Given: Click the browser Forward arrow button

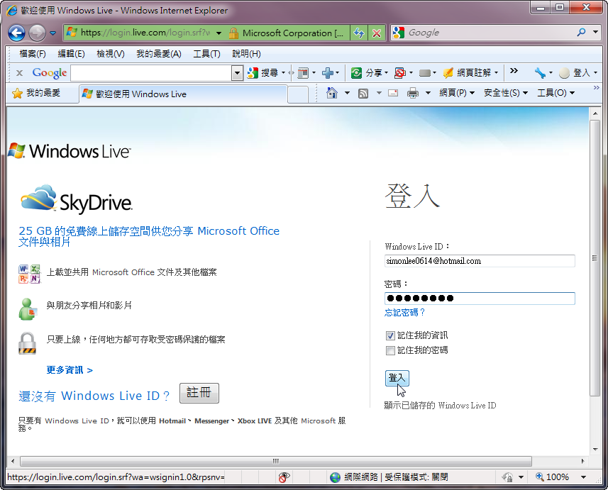Looking at the screenshot, I should (x=37, y=33).
